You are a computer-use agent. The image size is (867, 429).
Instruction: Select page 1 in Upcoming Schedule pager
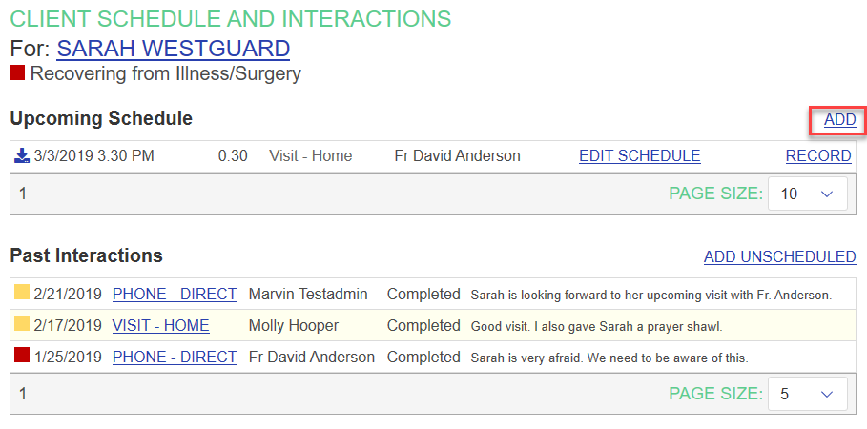[x=23, y=194]
